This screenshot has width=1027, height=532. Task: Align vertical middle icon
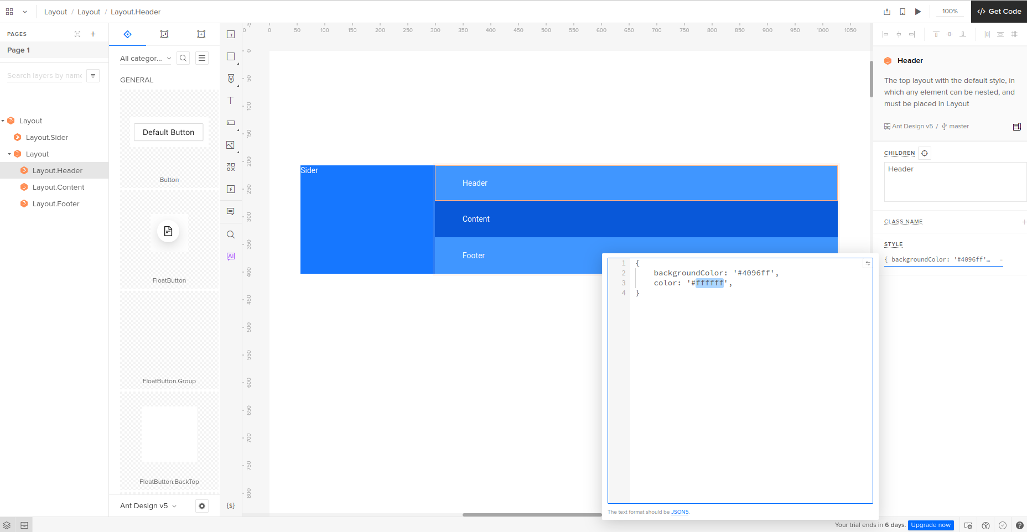pos(950,34)
